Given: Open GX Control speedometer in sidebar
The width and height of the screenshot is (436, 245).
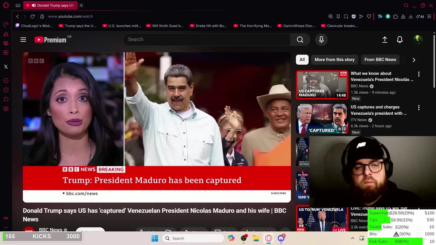Looking at the screenshot, I should pos(6,25).
